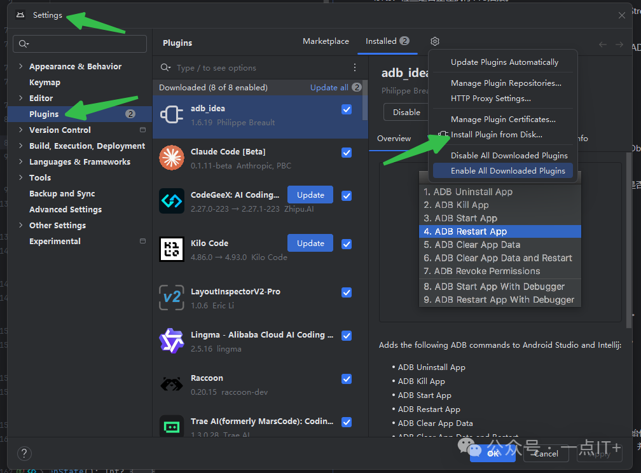Click the Cancel button
Viewport: 641px width, 473px height.
pyautogui.click(x=546, y=453)
